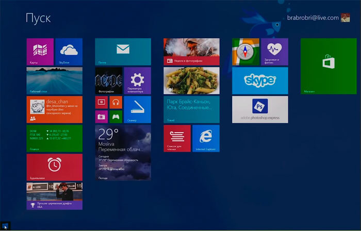Open the Adobe Photoshop Express tile

point(260,109)
